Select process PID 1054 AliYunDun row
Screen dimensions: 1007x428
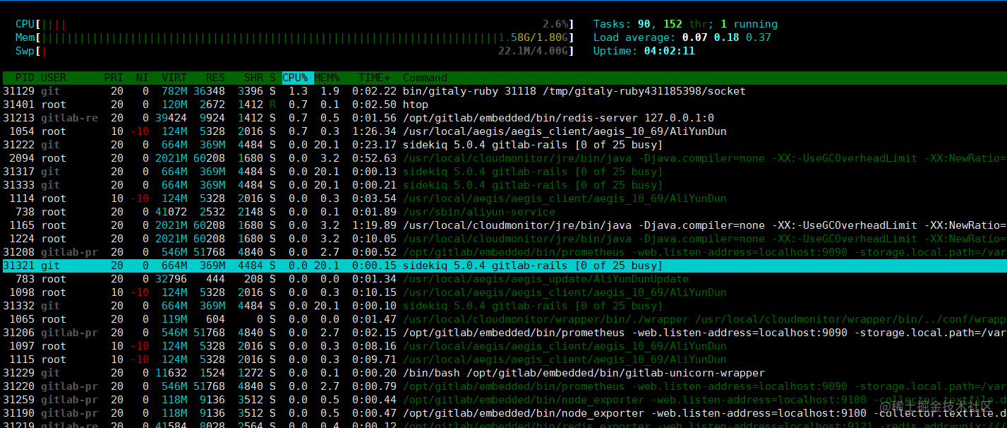[503, 131]
